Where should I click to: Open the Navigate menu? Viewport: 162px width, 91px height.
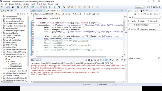(26, 4)
